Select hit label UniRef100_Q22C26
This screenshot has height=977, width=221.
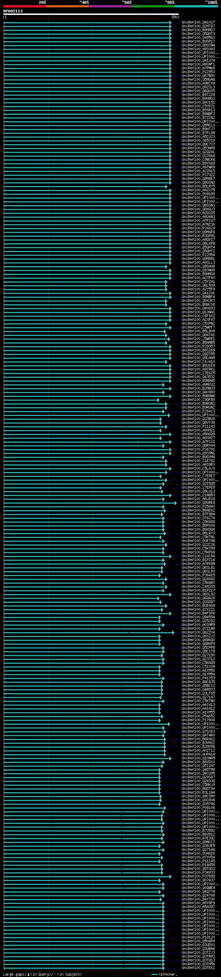198,544
